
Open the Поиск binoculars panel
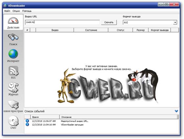[13, 39]
